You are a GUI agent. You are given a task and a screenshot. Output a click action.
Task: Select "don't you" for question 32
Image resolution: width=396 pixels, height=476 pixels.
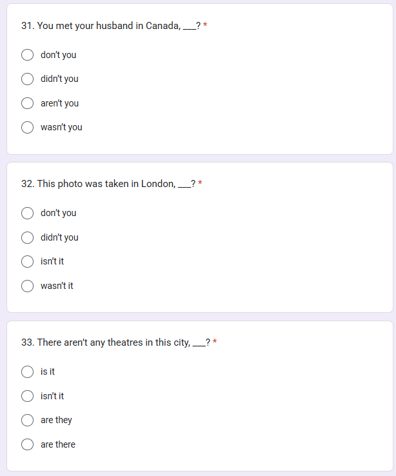(x=27, y=213)
